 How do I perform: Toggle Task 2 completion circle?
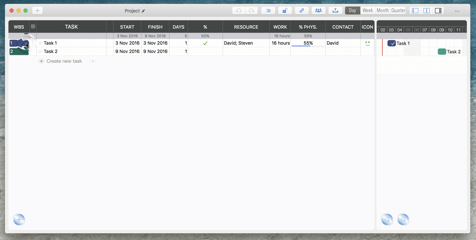(x=40, y=52)
